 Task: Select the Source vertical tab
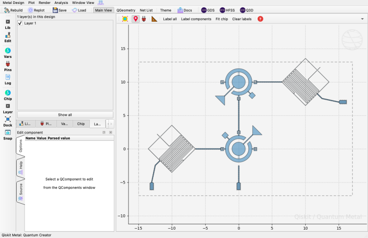point(21,191)
